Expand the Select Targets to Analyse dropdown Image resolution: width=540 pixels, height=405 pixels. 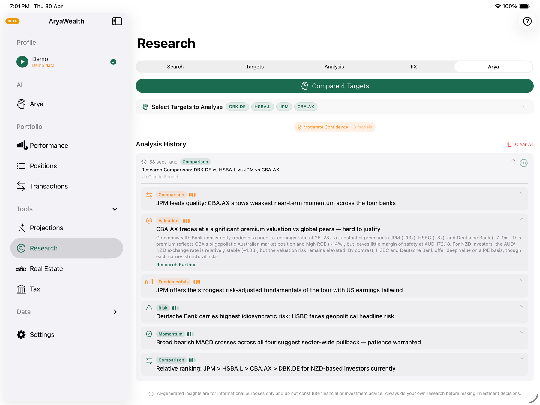coord(525,107)
